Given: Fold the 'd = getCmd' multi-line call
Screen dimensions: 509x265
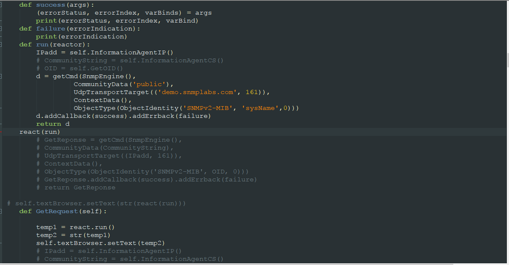Looking at the screenshot, I should (x=1, y=76).
